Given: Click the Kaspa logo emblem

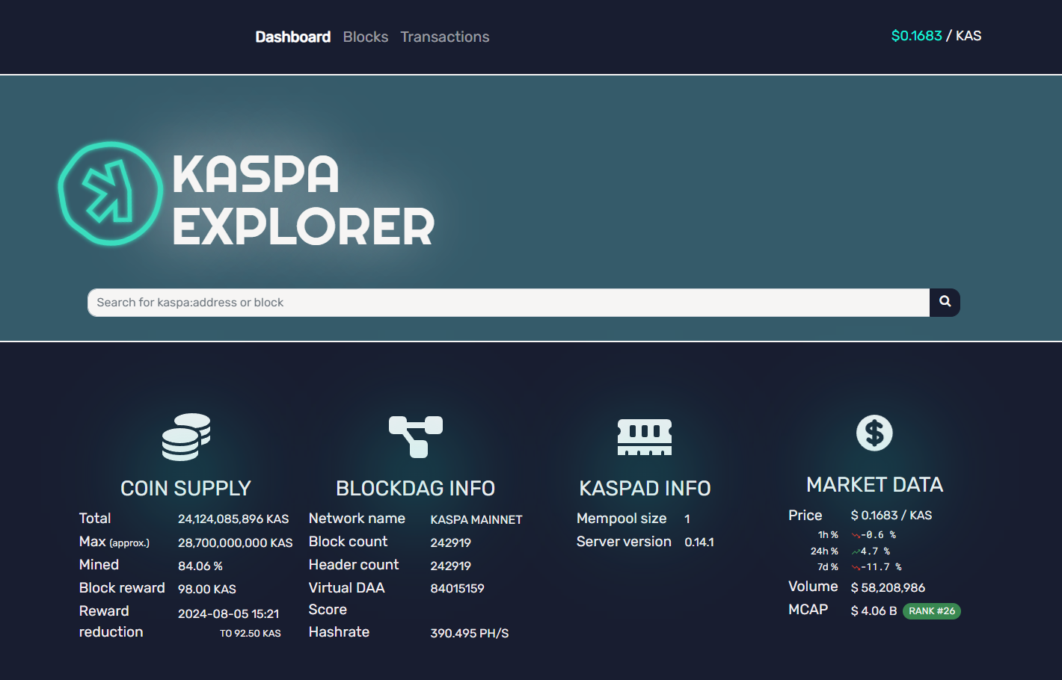Looking at the screenshot, I should pyautogui.click(x=111, y=194).
